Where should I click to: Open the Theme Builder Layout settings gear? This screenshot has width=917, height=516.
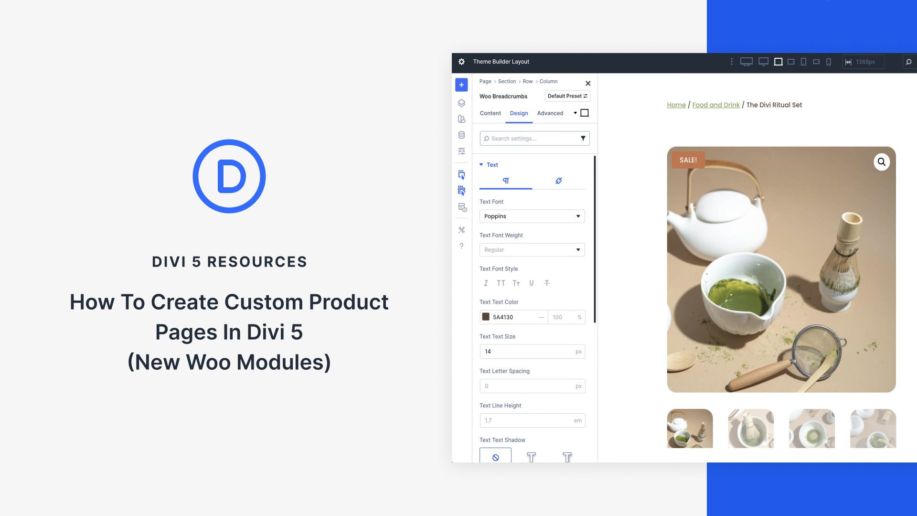pyautogui.click(x=461, y=62)
